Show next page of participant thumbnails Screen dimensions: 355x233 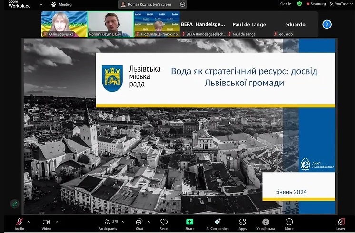point(327,24)
